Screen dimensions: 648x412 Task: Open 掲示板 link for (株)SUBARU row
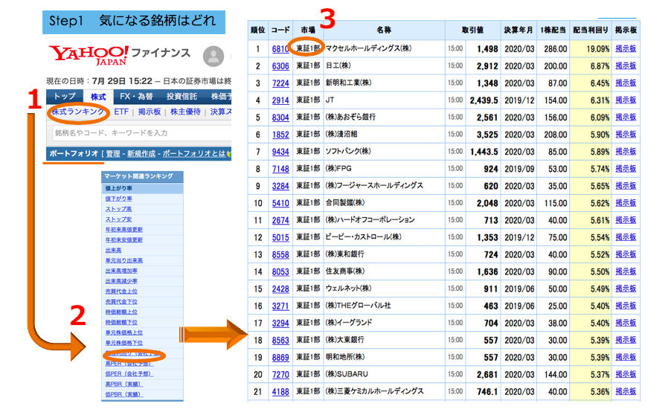tap(626, 374)
